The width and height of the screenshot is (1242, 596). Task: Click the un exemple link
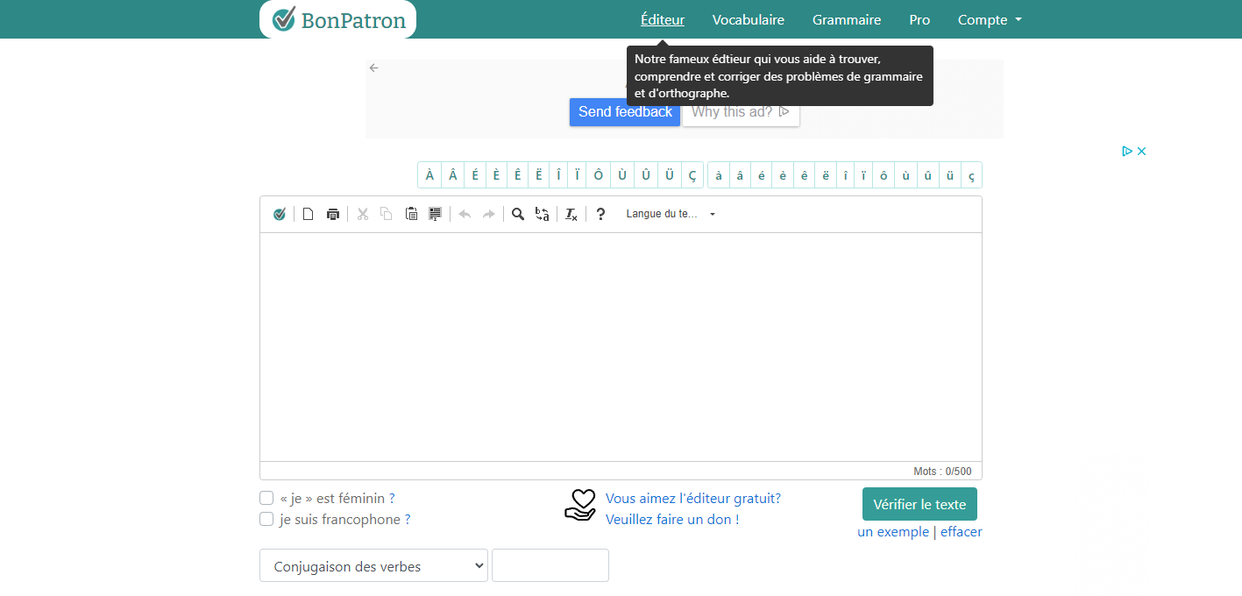[892, 531]
